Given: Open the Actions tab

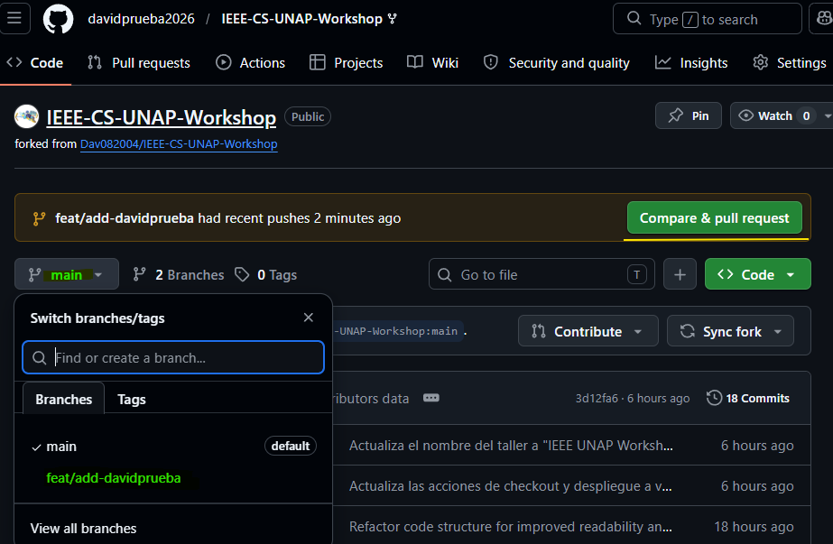Looking at the screenshot, I should pos(250,62).
